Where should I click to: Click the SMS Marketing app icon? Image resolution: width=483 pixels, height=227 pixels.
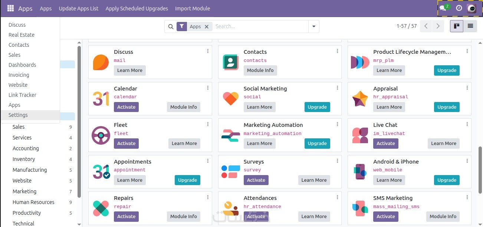[x=360, y=208]
